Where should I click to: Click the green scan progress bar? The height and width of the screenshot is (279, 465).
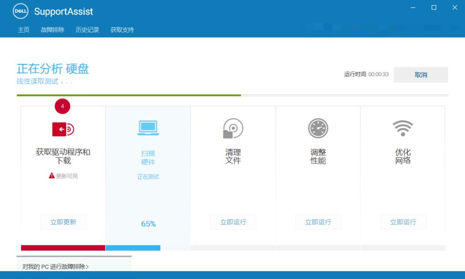129,95
